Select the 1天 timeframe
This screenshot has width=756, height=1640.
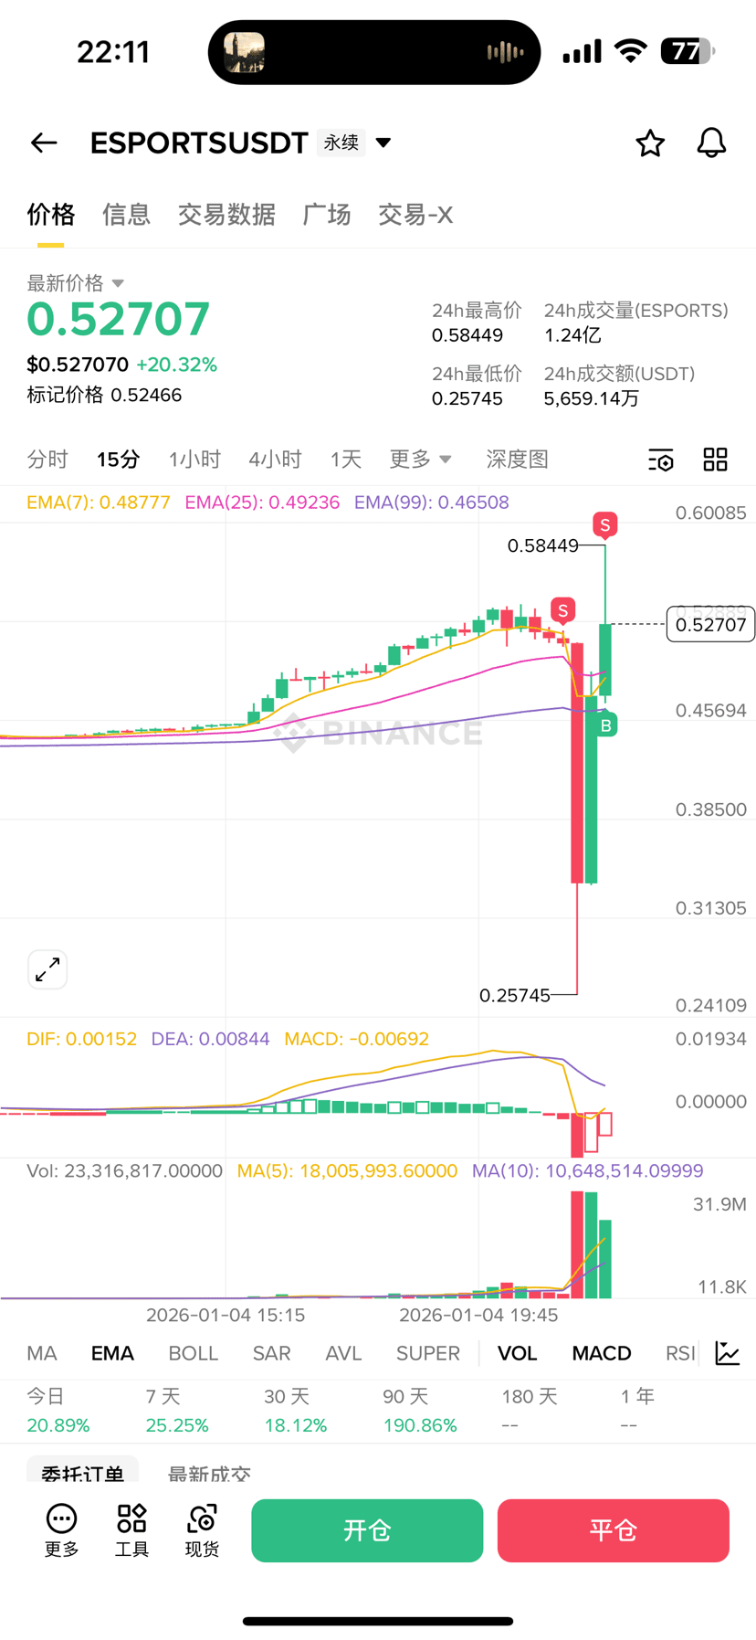coord(346,460)
